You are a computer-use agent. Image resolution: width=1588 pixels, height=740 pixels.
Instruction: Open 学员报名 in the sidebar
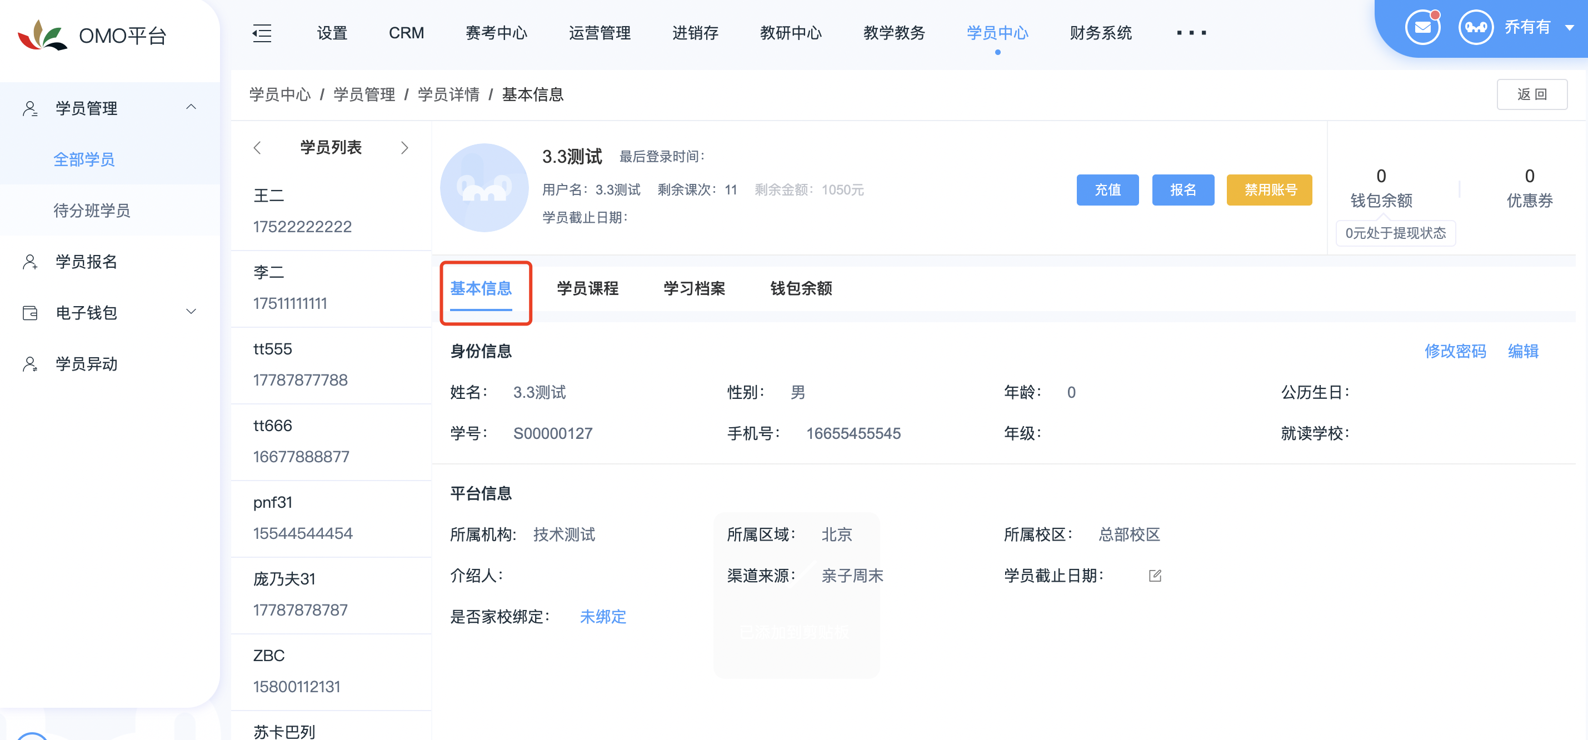click(x=87, y=262)
